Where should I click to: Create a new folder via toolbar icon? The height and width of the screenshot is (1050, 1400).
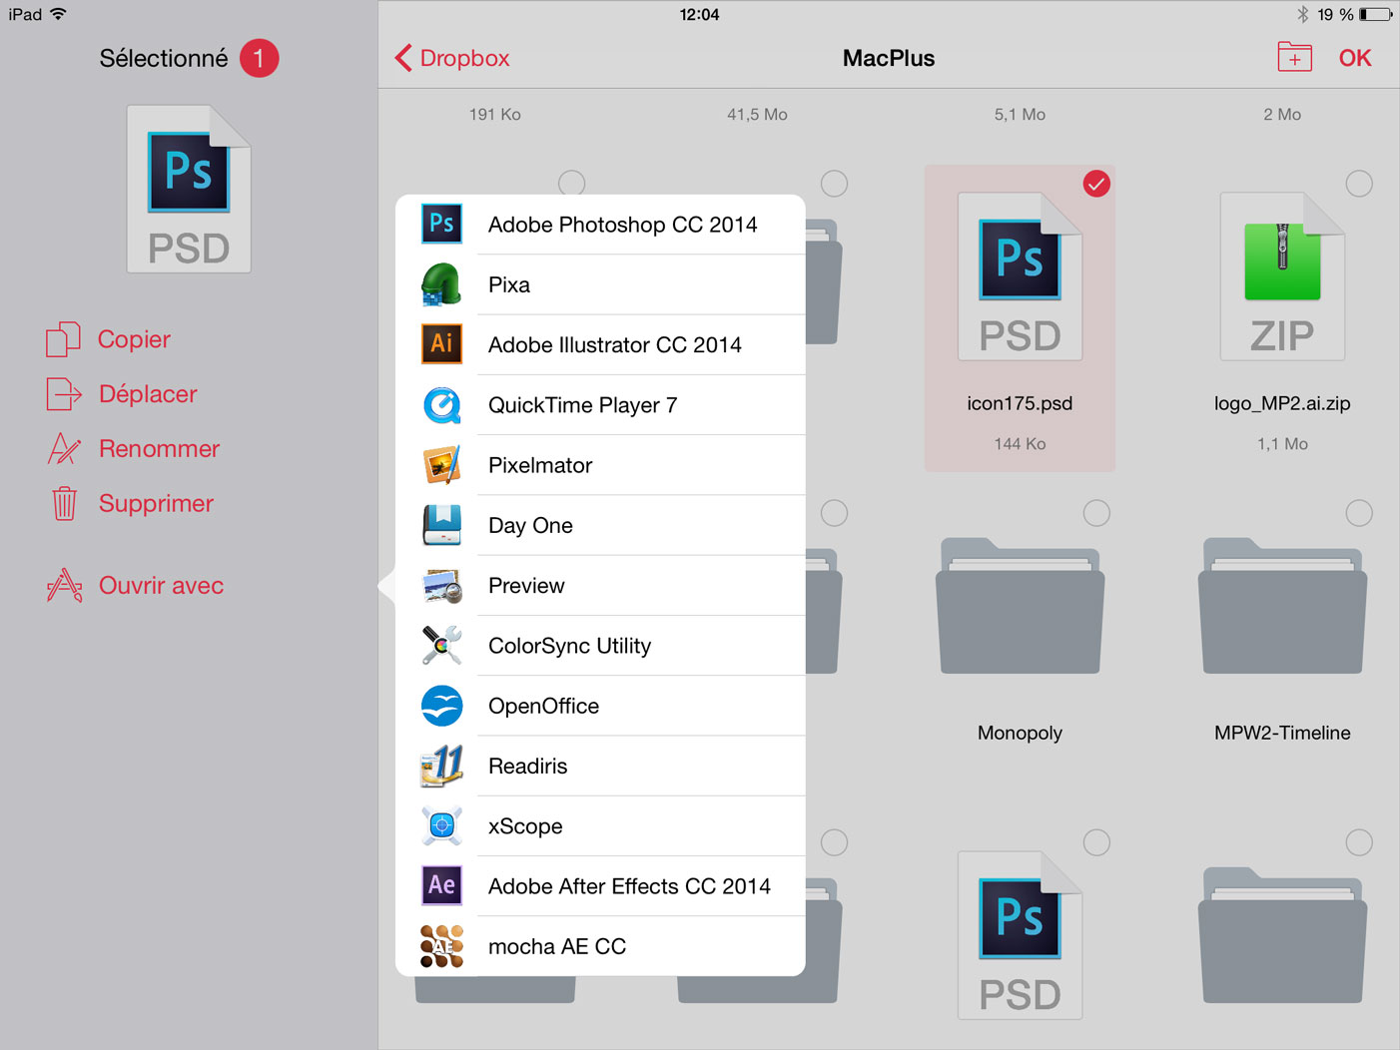click(1295, 58)
